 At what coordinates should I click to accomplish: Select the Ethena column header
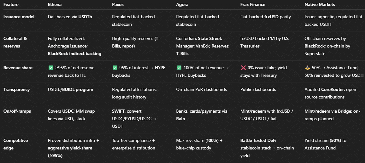point(55,5)
